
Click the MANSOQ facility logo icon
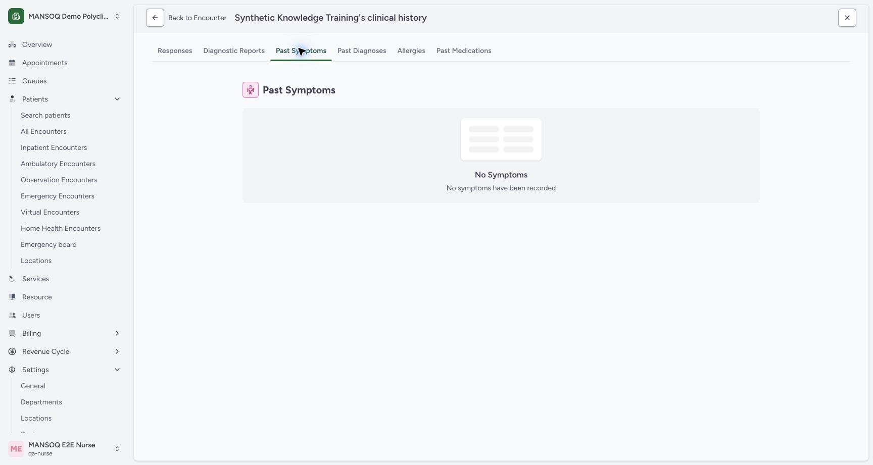click(16, 16)
